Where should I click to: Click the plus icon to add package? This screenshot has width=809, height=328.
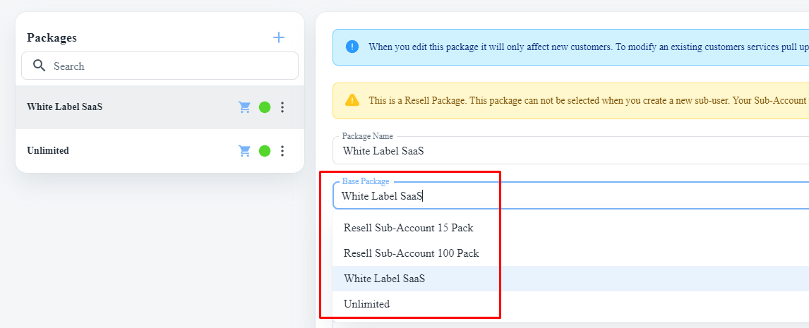pos(279,37)
